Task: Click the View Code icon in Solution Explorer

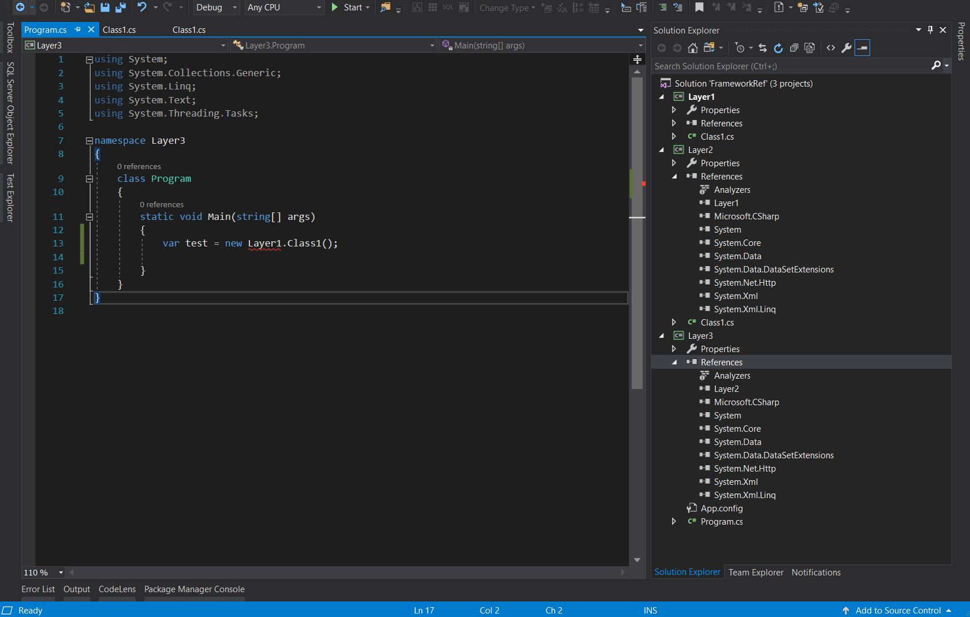Action: [831, 48]
